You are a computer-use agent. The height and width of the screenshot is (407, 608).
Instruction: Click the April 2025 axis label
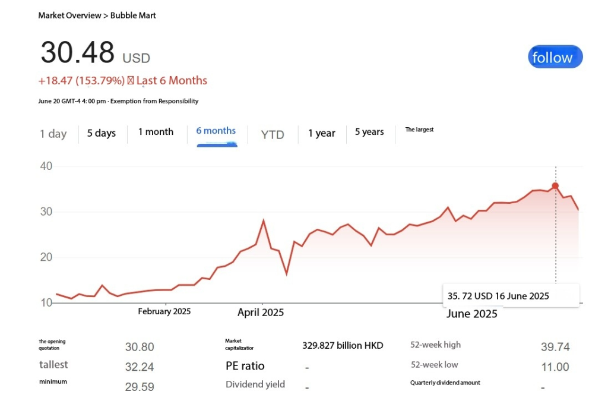[261, 313]
